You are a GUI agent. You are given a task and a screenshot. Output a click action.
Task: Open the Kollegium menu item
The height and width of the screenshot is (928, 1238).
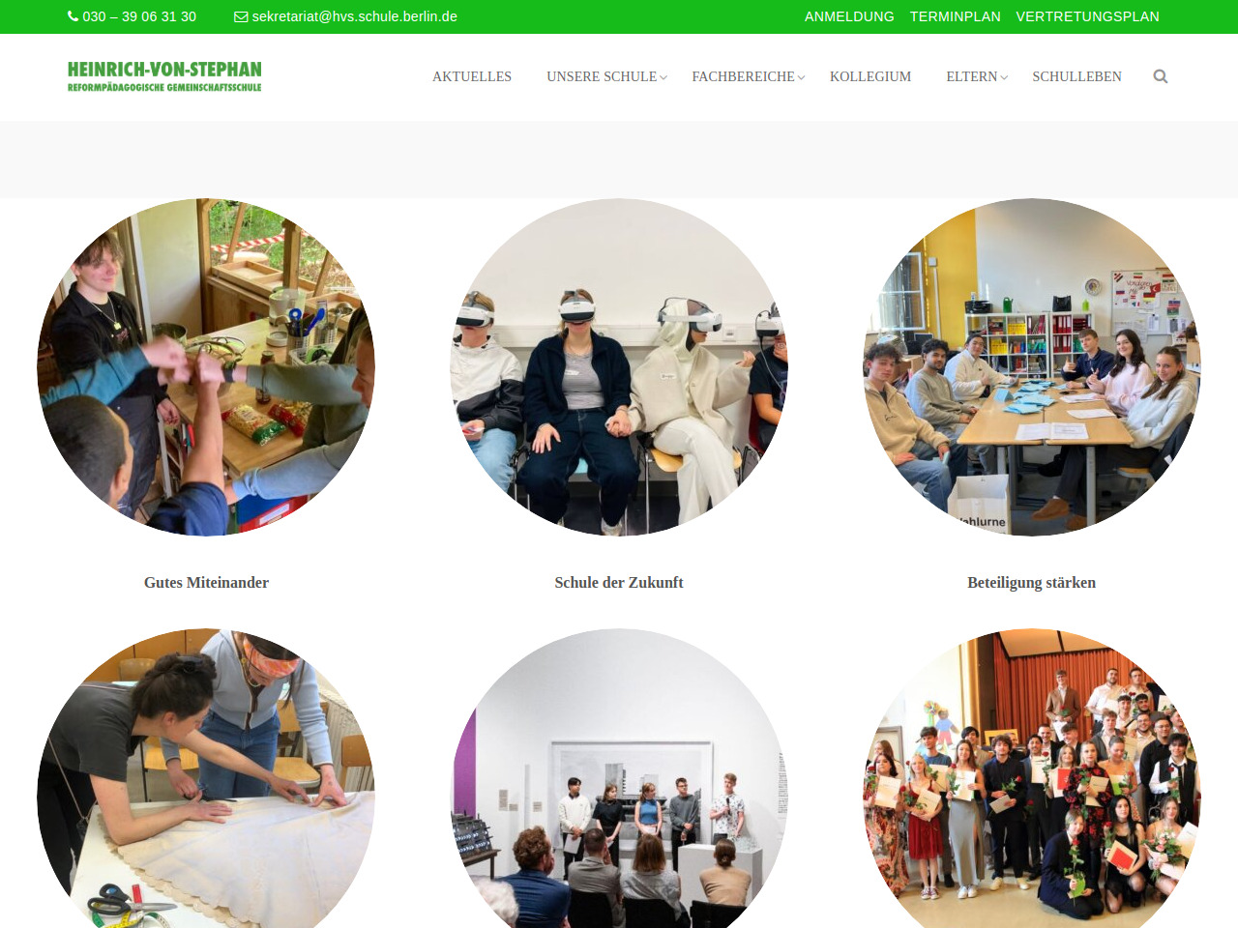(x=870, y=76)
